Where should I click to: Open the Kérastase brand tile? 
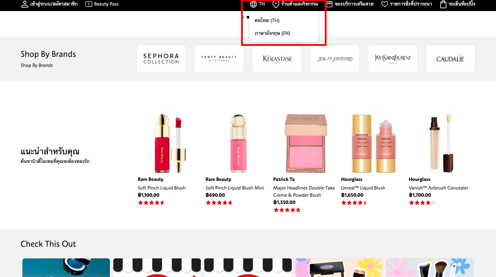point(277,59)
